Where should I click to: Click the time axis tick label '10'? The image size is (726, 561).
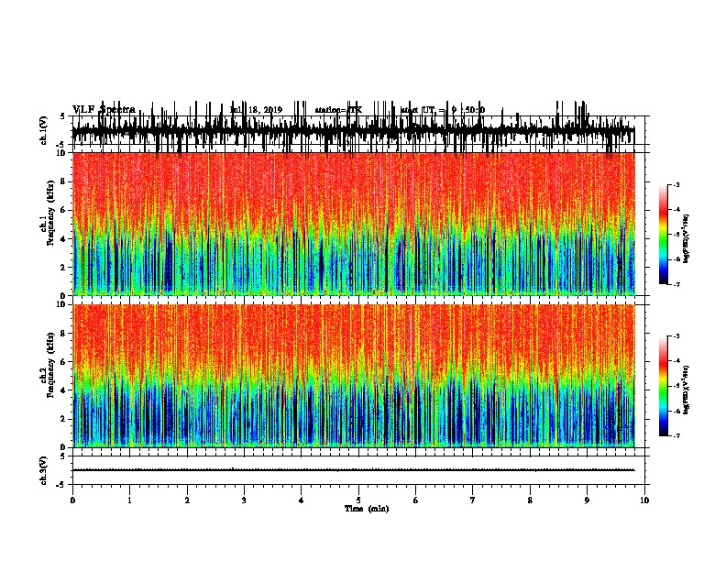[x=644, y=500]
